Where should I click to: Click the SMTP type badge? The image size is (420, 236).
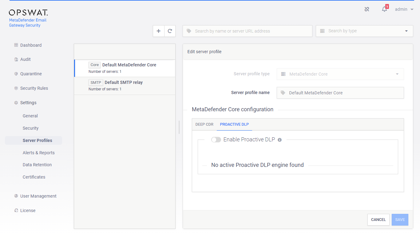pyautogui.click(x=96, y=82)
